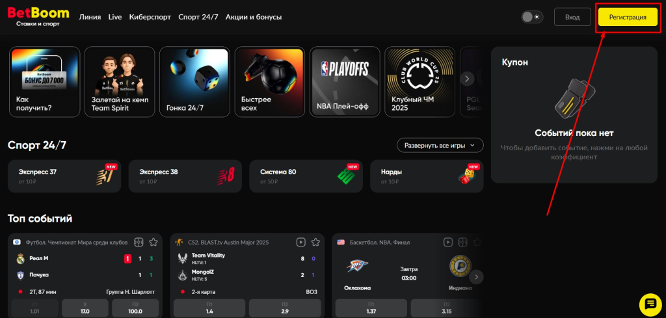Open the Live section
Viewport: 666px width, 318px height.
point(115,17)
